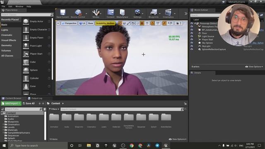Click the Scalability: Medium warning button
This screenshot has height=149, width=265.
tap(105, 23)
